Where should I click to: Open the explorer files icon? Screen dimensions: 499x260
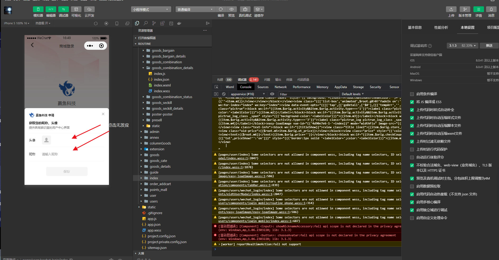click(x=137, y=23)
